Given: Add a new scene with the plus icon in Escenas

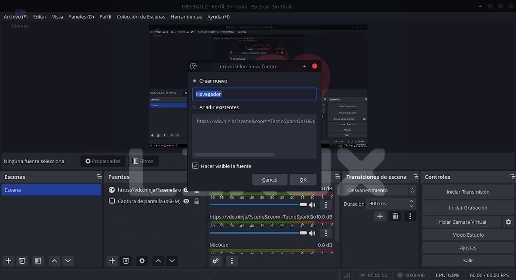Looking at the screenshot, I should [8, 261].
